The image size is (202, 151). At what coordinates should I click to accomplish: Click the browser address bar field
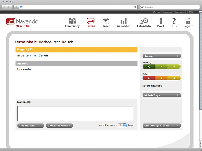(78, 7)
